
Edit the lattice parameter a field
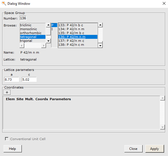coord(11,80)
